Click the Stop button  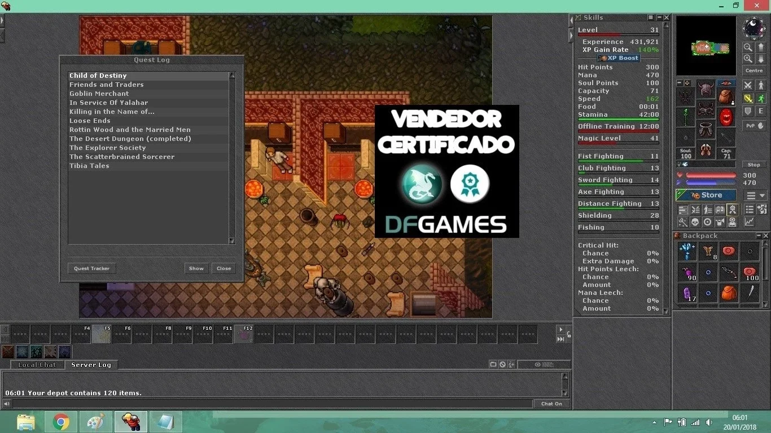[754, 165]
